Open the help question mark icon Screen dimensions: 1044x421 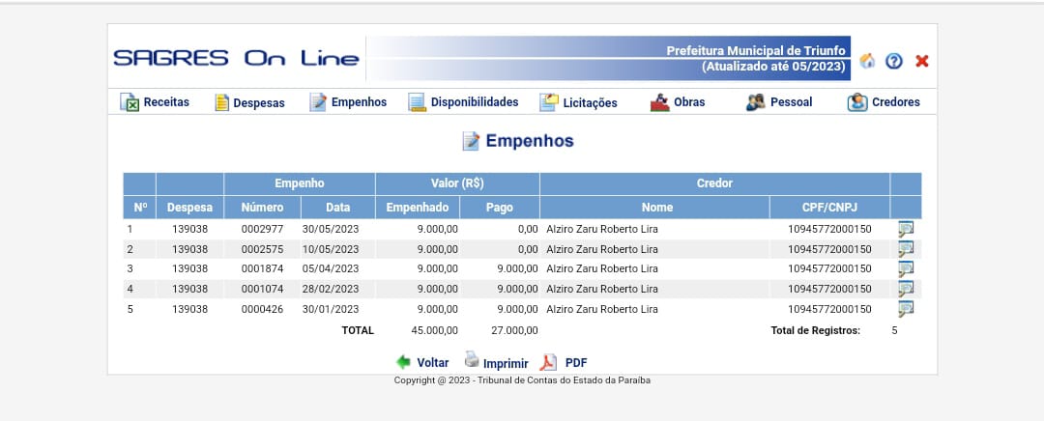[894, 61]
